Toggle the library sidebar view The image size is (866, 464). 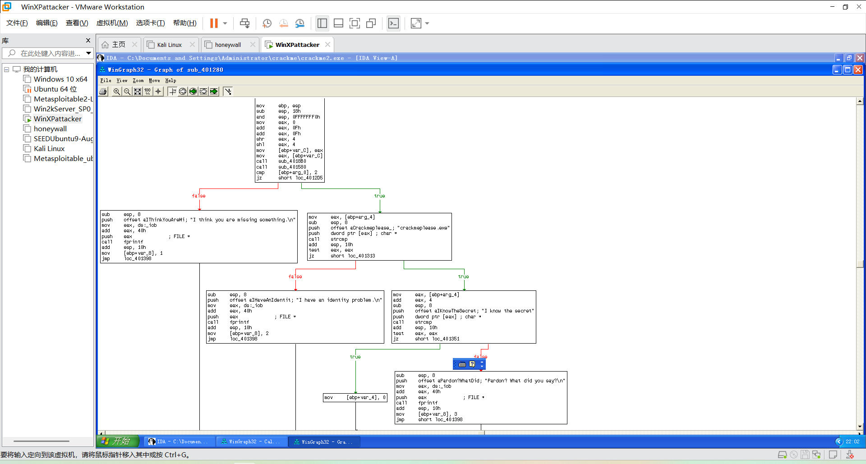click(322, 23)
